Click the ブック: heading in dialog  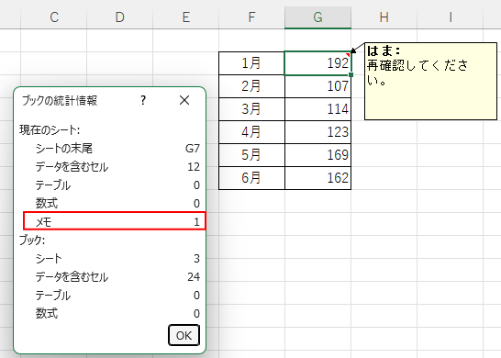[32, 241]
